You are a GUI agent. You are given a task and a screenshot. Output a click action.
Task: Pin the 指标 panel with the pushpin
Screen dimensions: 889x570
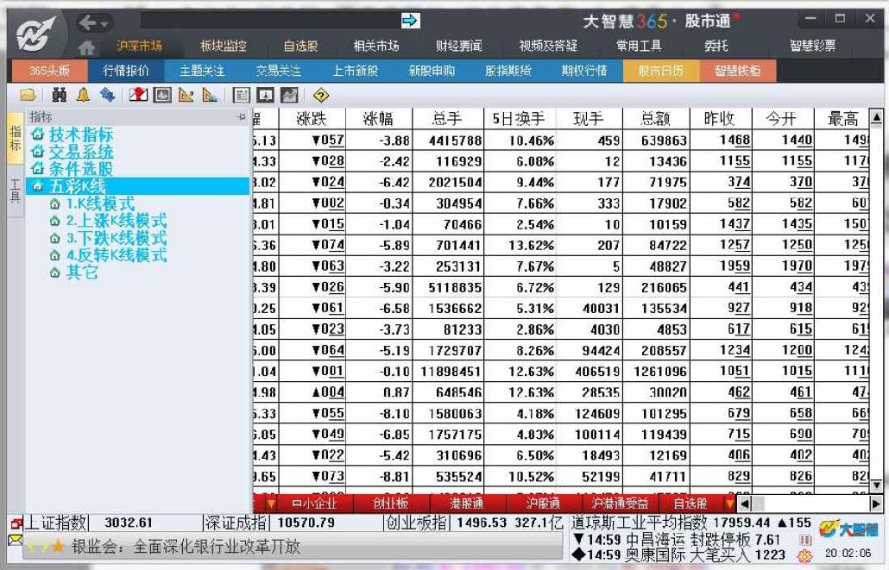click(241, 117)
